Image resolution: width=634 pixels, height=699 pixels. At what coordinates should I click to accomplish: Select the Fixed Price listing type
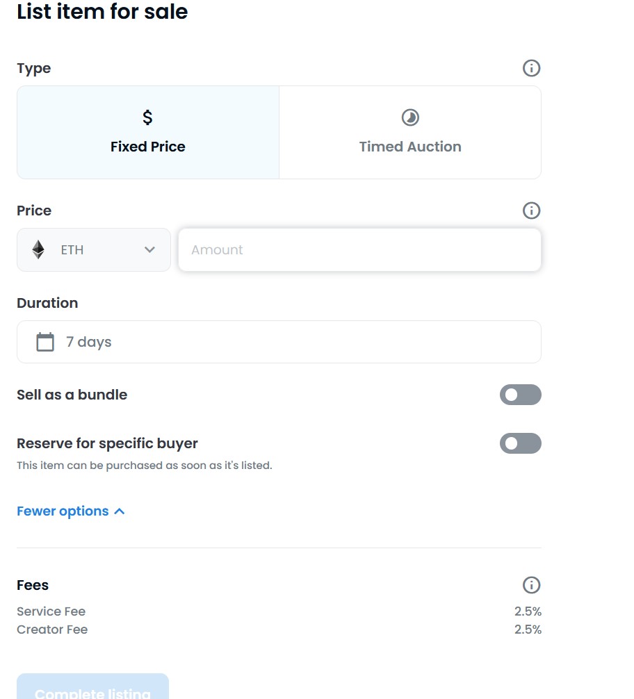pos(147,133)
